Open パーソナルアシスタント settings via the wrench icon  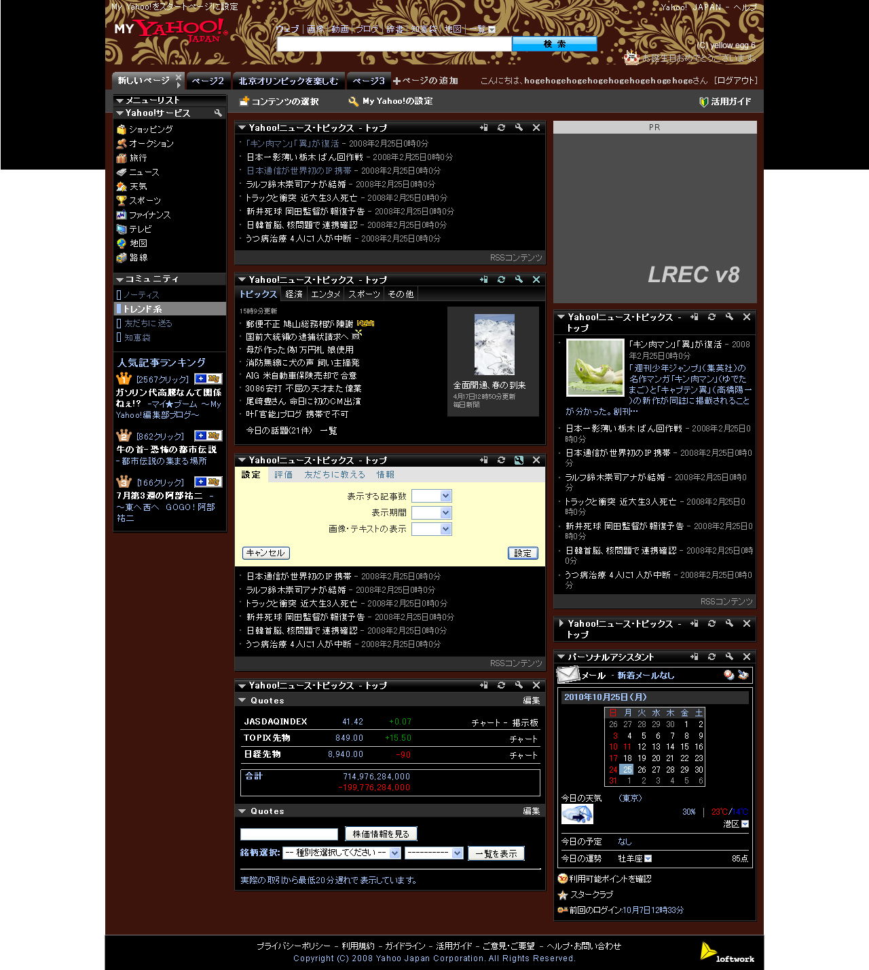pyautogui.click(x=729, y=657)
